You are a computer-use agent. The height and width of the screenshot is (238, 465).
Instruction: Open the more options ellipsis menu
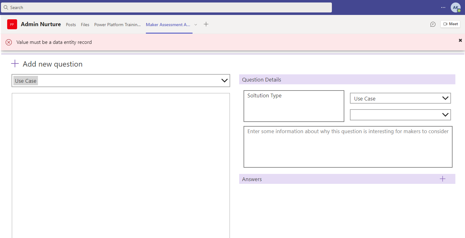tap(443, 7)
